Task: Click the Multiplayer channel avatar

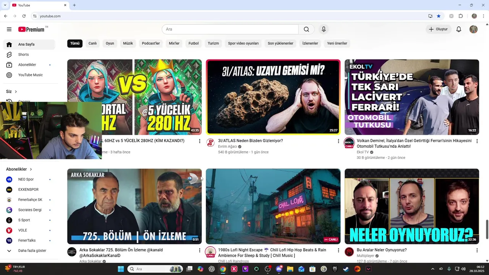Action: click(x=349, y=252)
